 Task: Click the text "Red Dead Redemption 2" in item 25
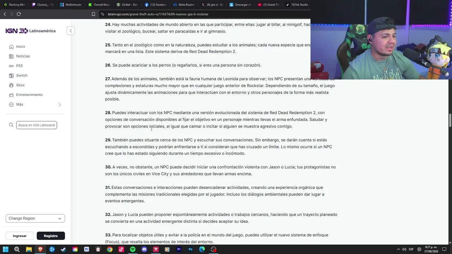(x=213, y=52)
